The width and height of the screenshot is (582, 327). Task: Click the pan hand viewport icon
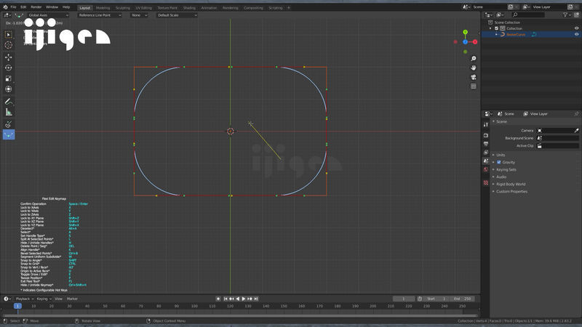(474, 68)
